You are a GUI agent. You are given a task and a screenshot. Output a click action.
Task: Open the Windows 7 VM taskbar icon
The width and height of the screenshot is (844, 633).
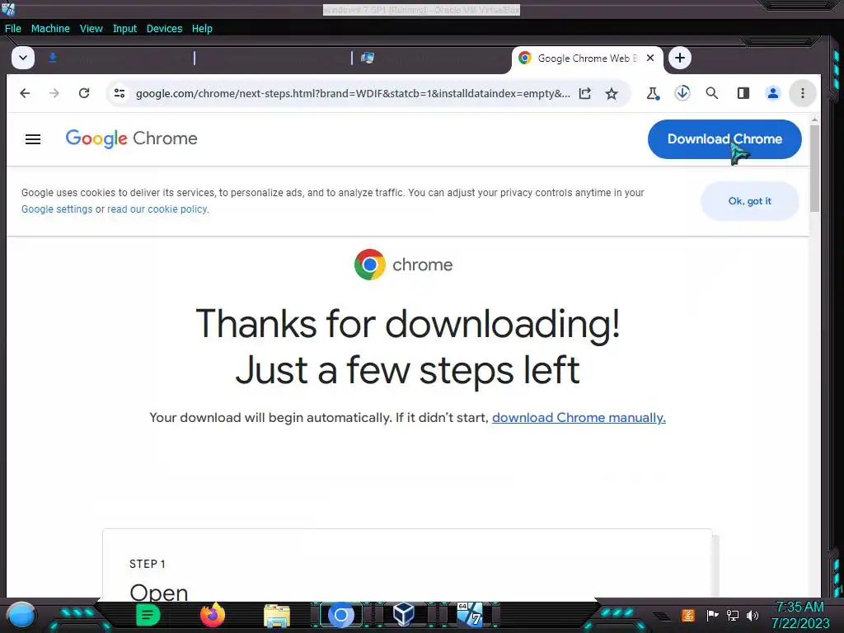469,615
